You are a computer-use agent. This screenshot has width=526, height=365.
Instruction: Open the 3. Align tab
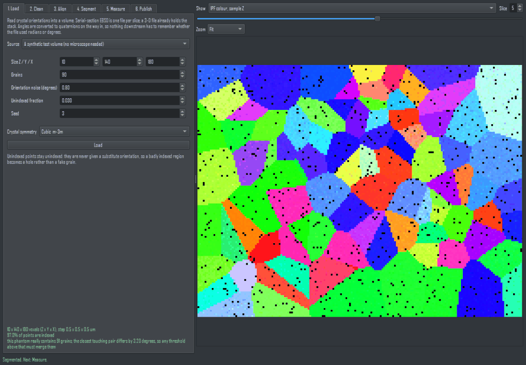coord(60,9)
